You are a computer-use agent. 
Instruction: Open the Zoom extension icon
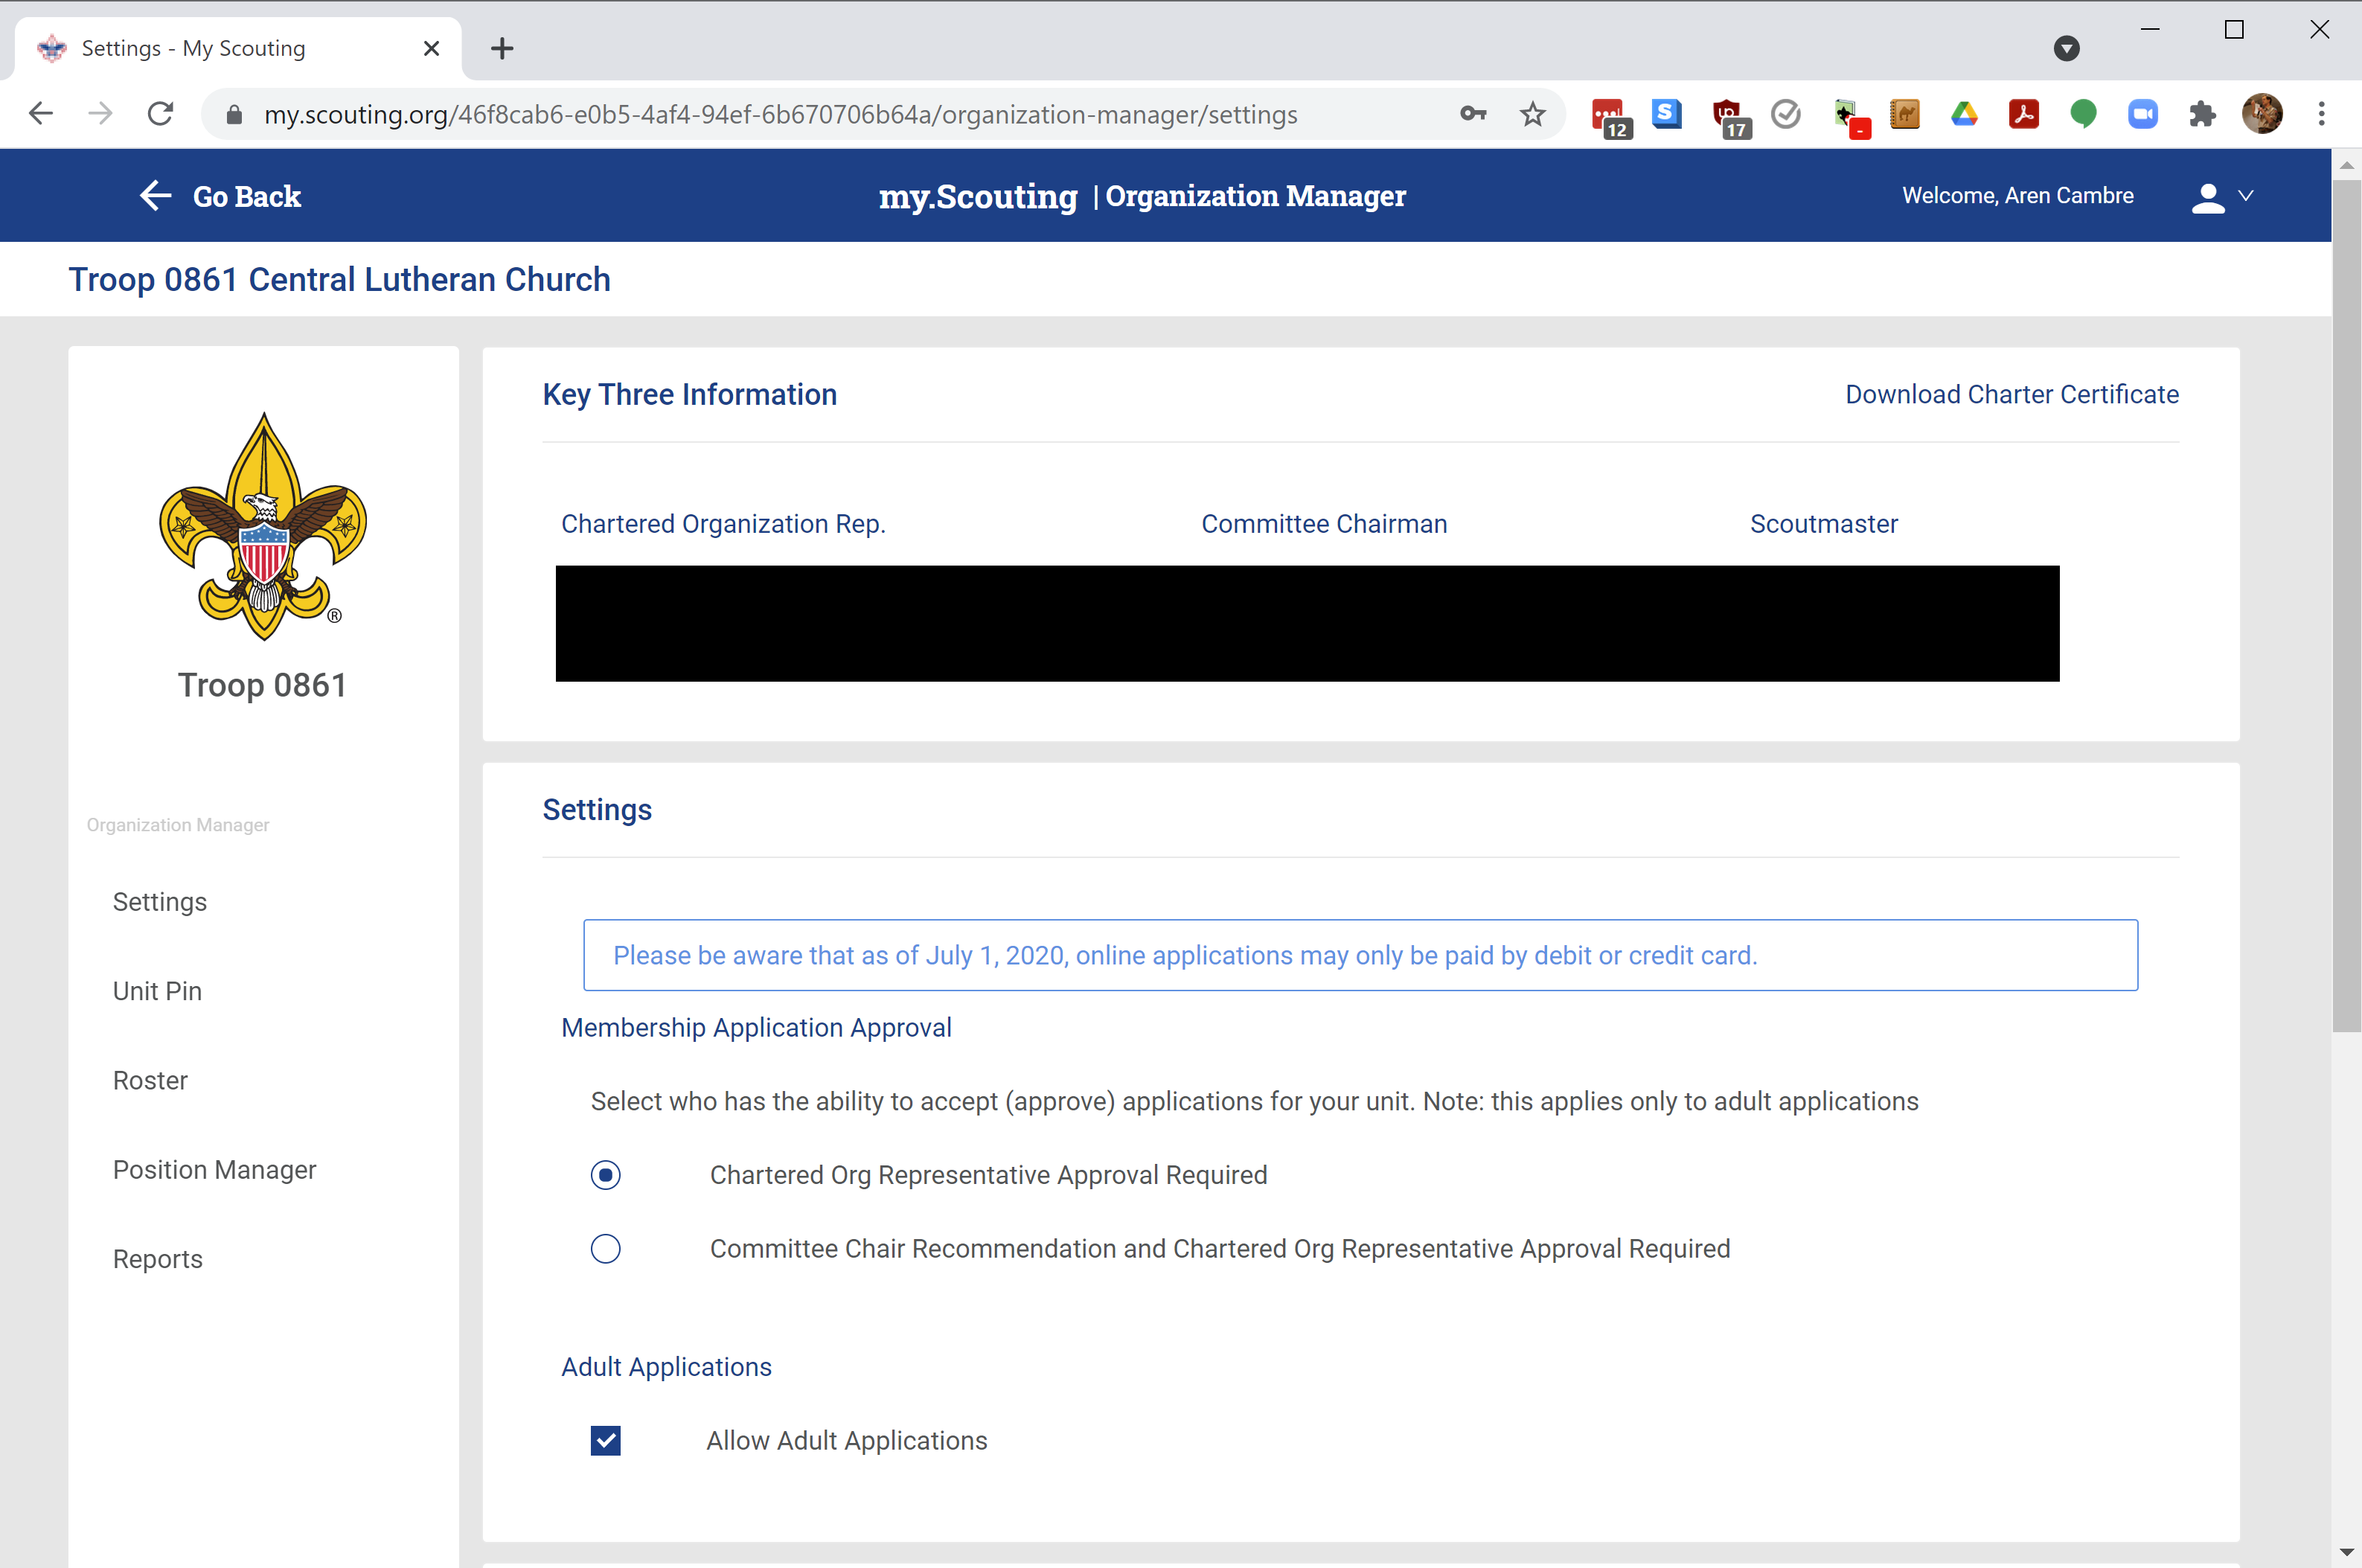tap(2142, 115)
